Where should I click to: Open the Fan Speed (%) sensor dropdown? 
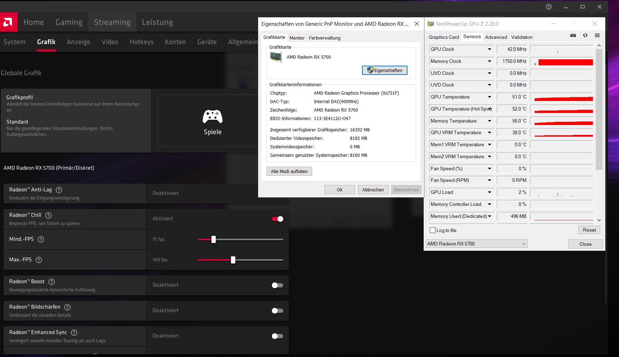pos(489,169)
